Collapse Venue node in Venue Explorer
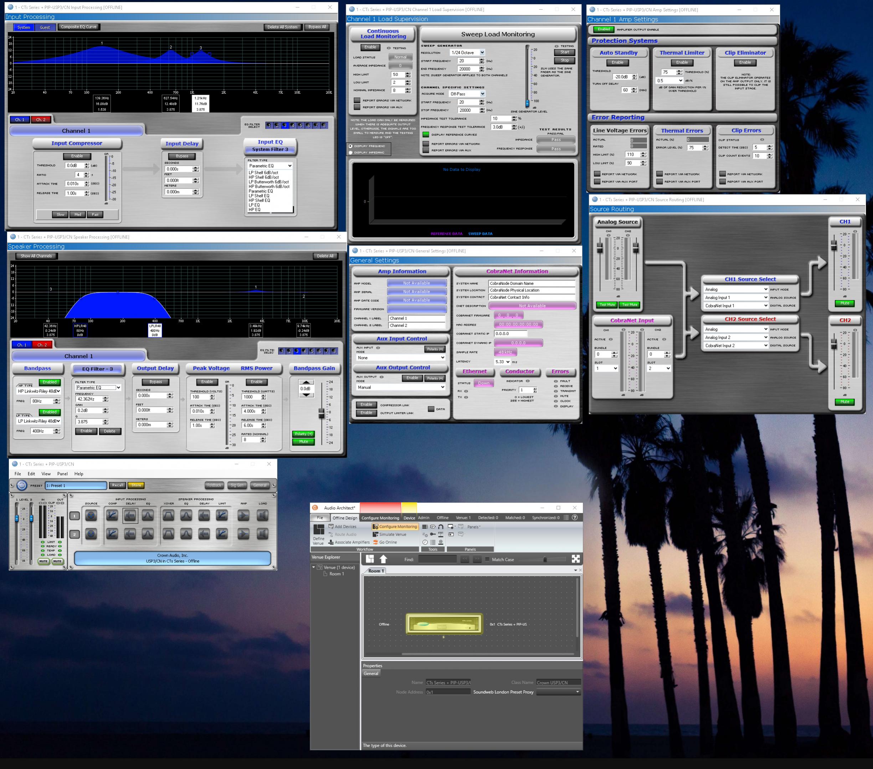Viewport: 873px width, 769px height. [313, 567]
